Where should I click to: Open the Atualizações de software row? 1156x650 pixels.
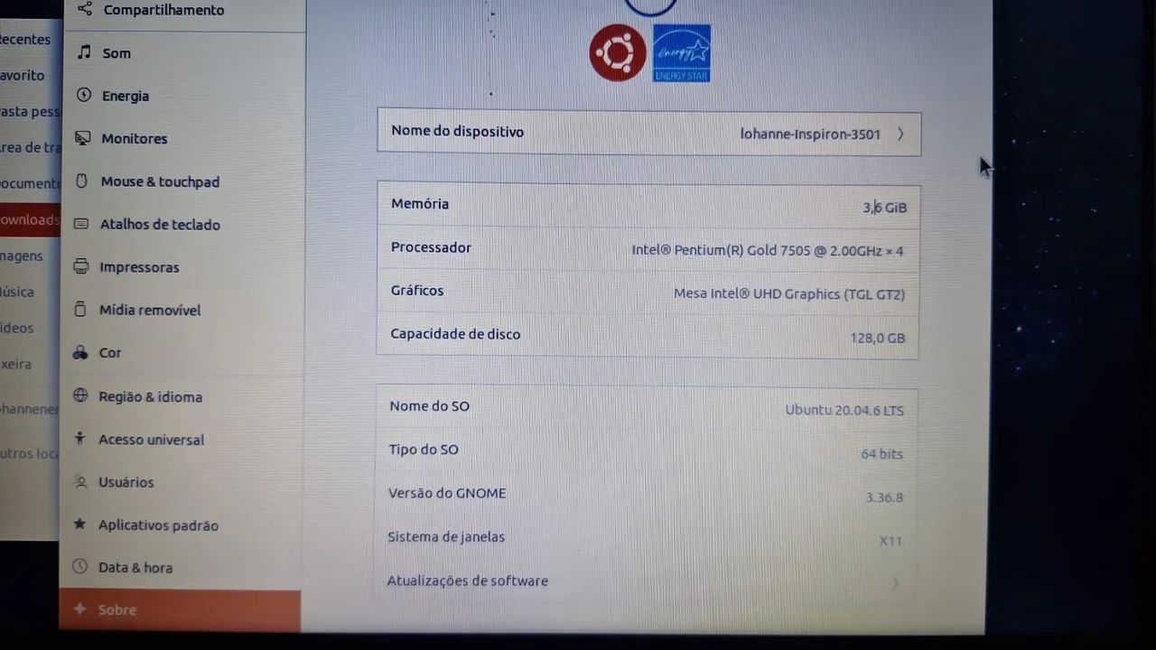[x=646, y=581]
